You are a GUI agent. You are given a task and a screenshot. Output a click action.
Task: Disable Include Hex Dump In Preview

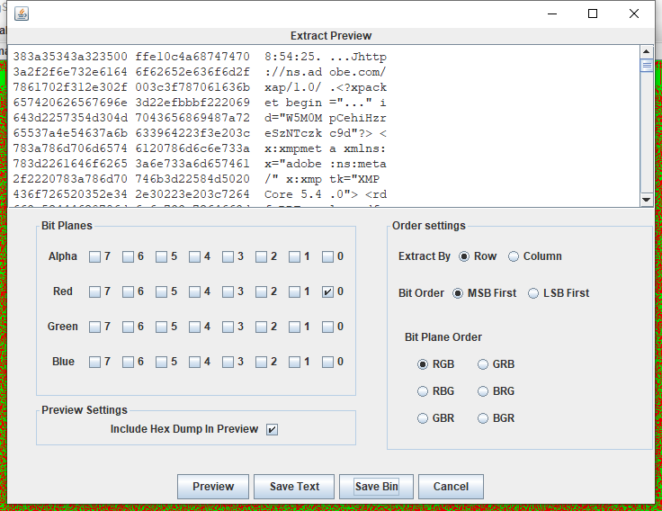pos(272,429)
